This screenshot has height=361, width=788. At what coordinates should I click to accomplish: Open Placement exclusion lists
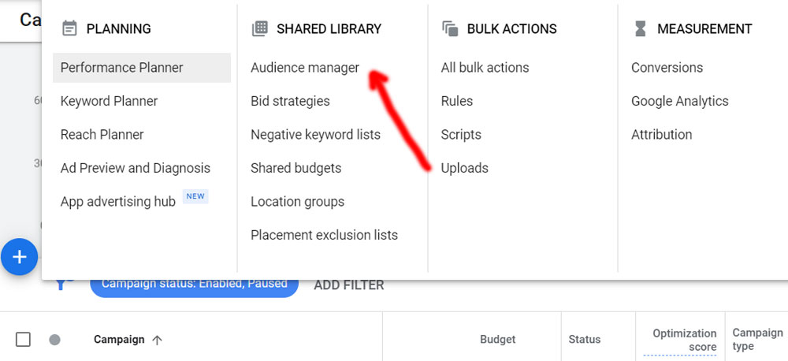click(324, 235)
